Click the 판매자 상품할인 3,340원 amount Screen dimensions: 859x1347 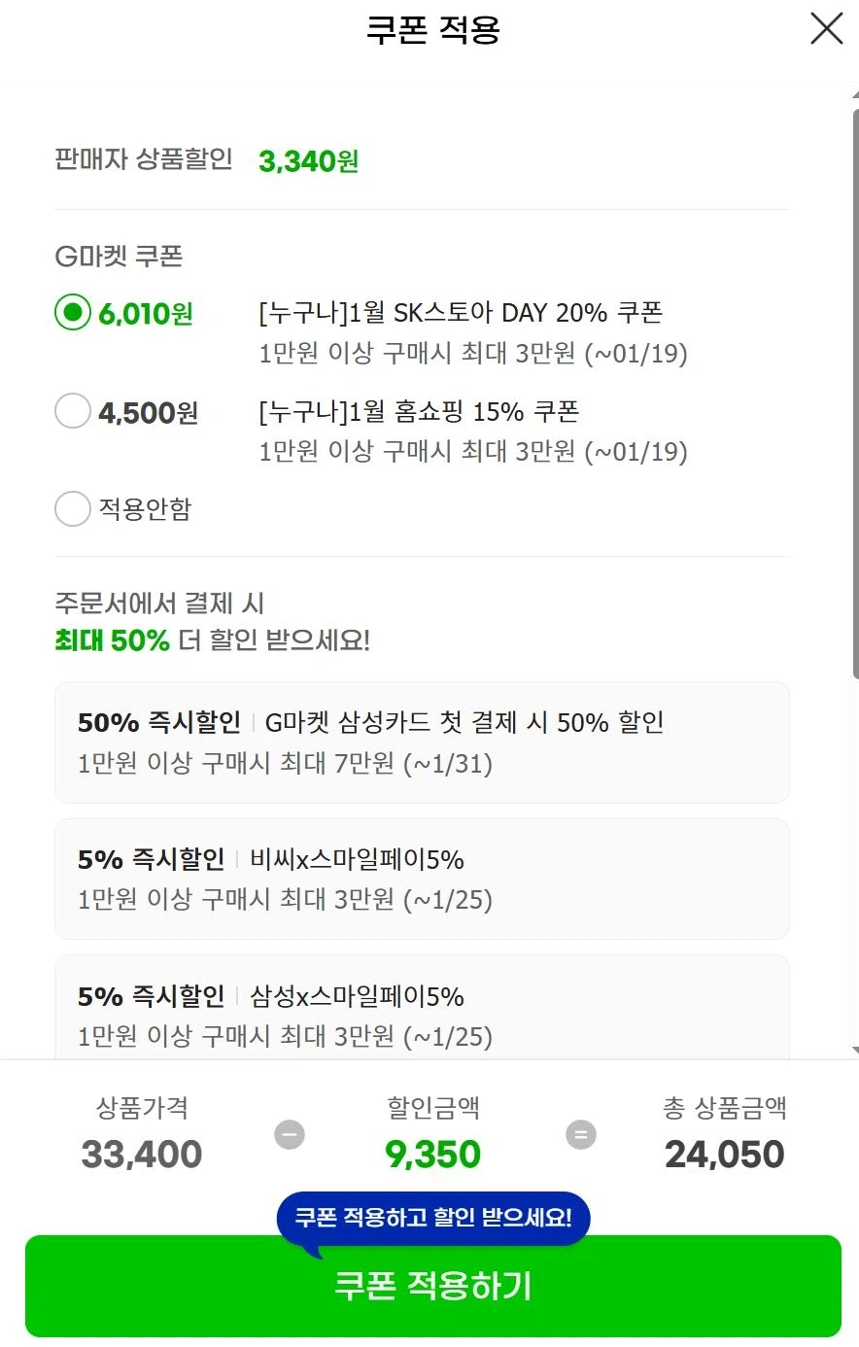pyautogui.click(x=308, y=160)
